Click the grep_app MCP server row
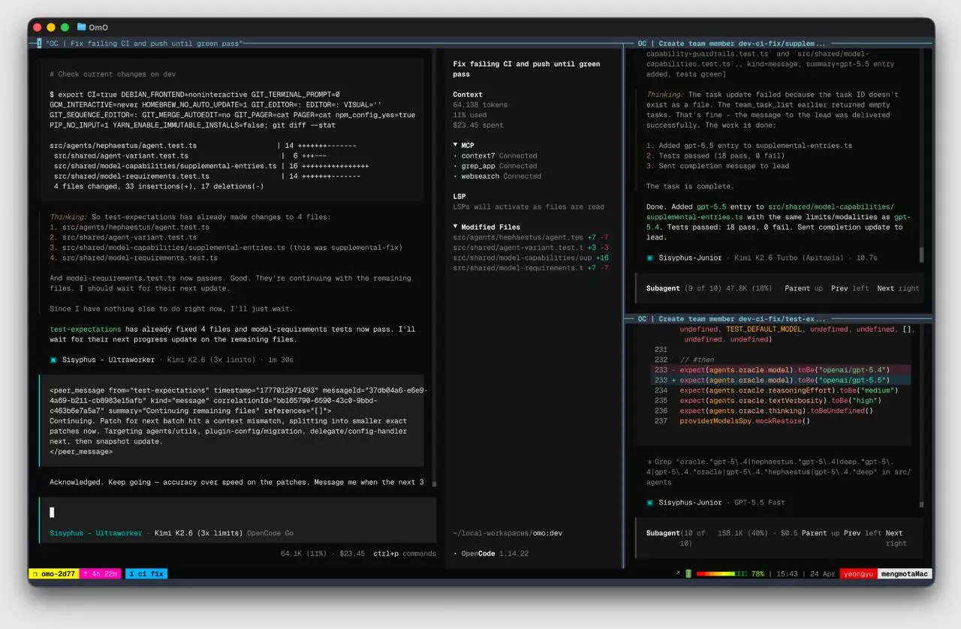 click(496, 166)
